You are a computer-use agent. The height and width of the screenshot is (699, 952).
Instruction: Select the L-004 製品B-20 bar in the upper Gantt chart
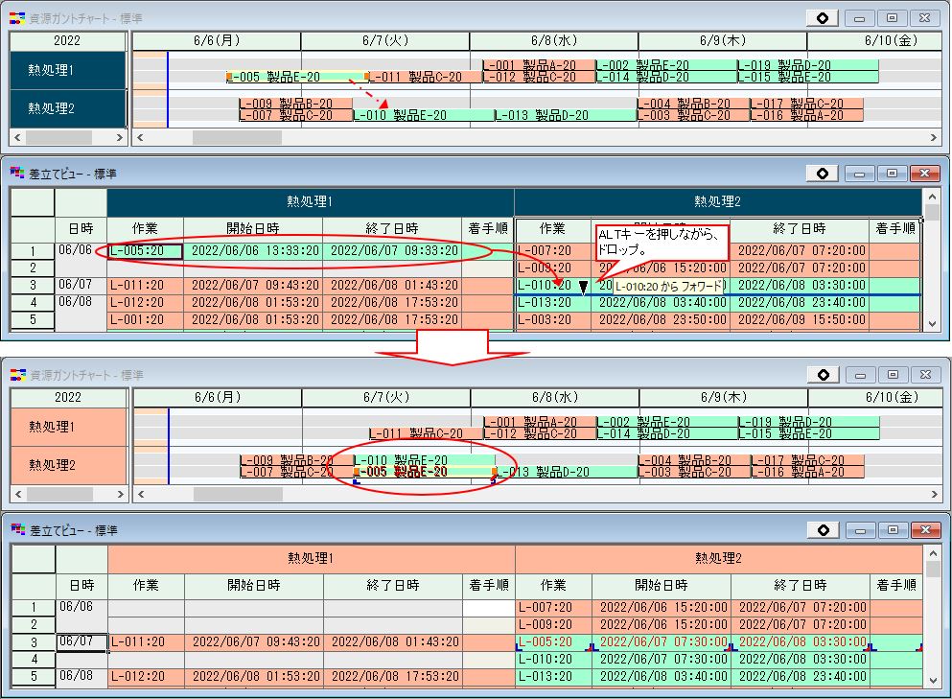tap(693, 104)
